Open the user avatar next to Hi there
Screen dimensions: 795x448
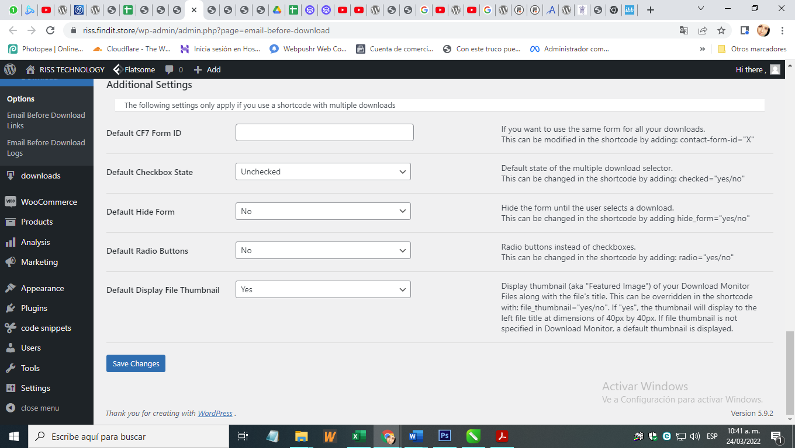pos(775,69)
